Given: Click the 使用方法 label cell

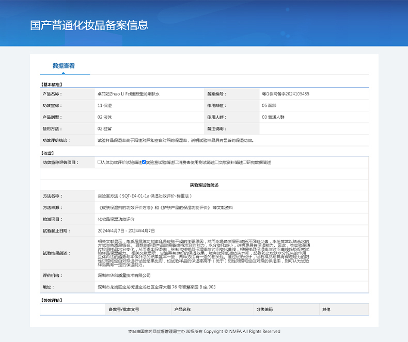Looking at the screenshot, I should pyautogui.click(x=67, y=128).
